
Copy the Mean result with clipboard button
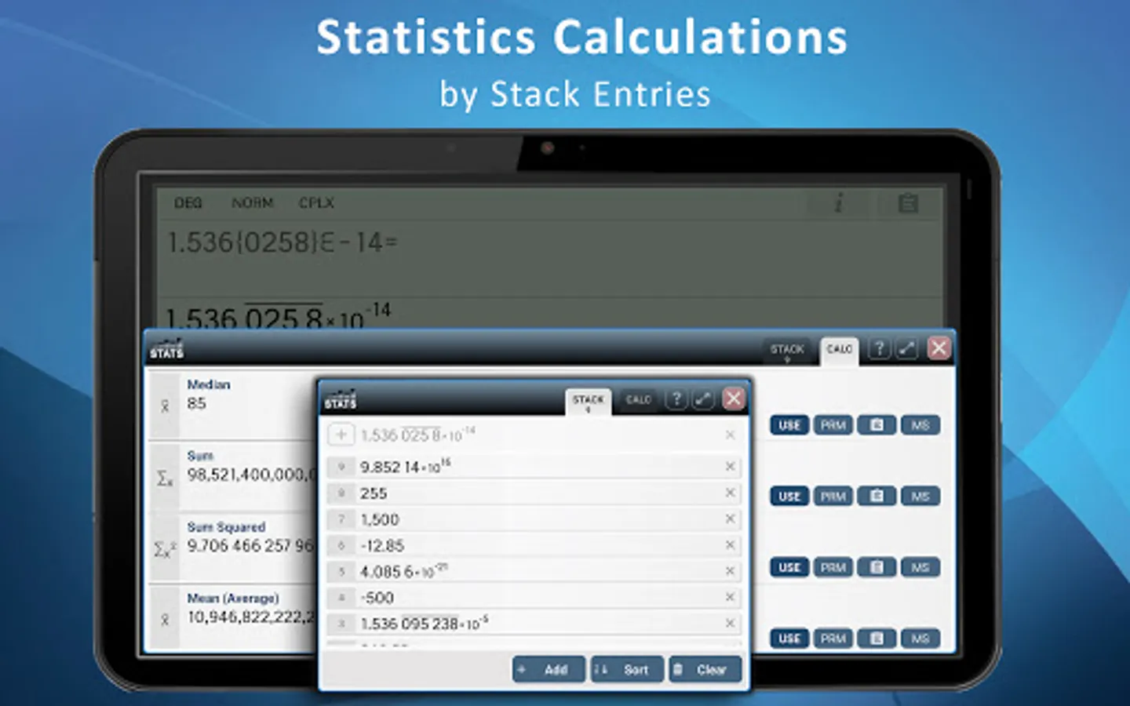[877, 638]
